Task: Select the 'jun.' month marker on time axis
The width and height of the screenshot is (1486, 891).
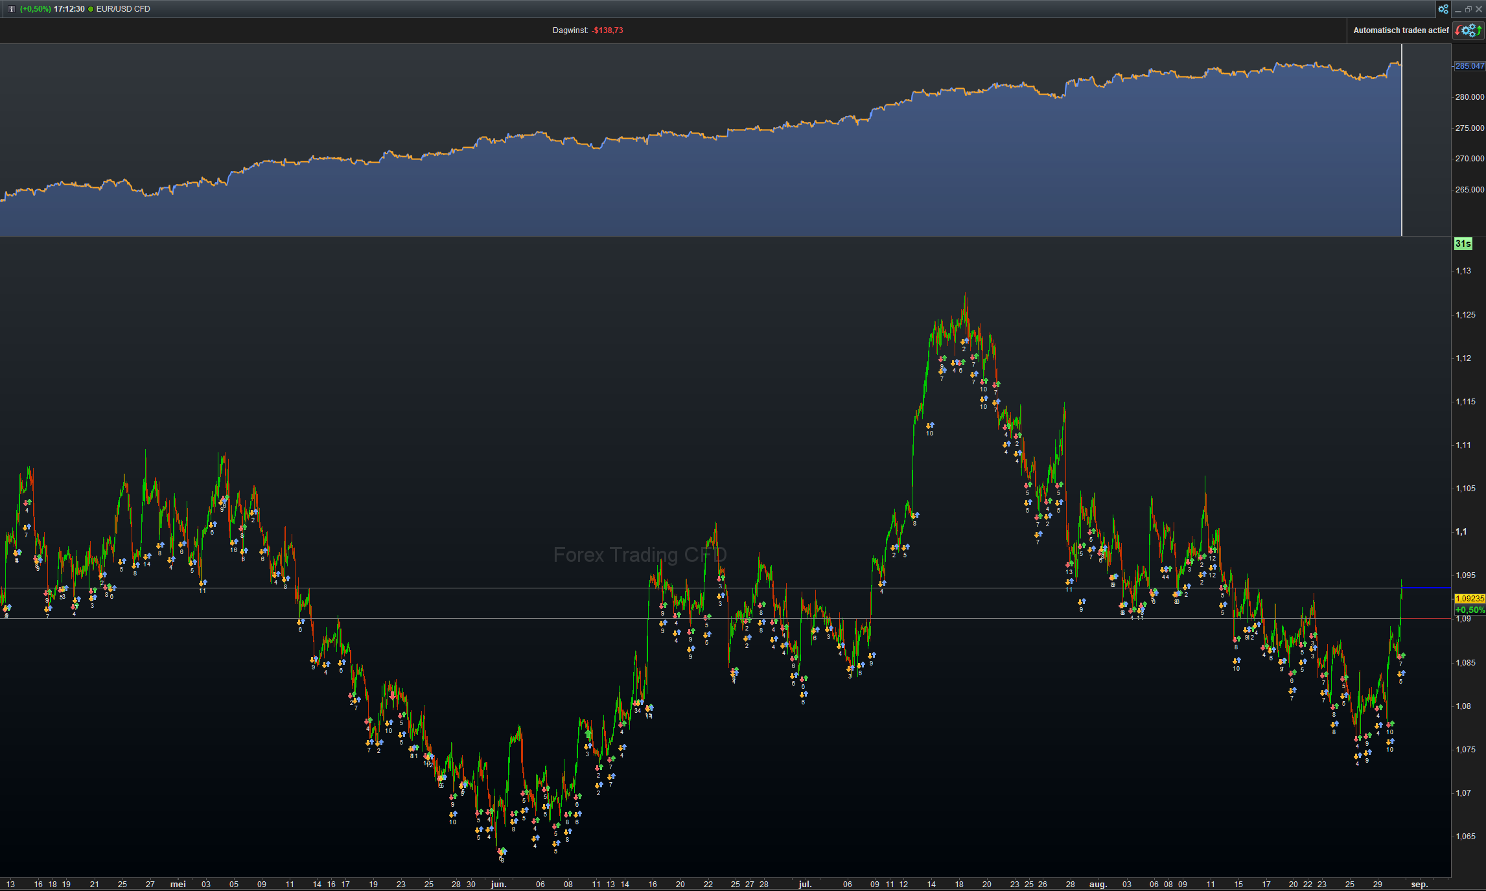Action: click(498, 884)
